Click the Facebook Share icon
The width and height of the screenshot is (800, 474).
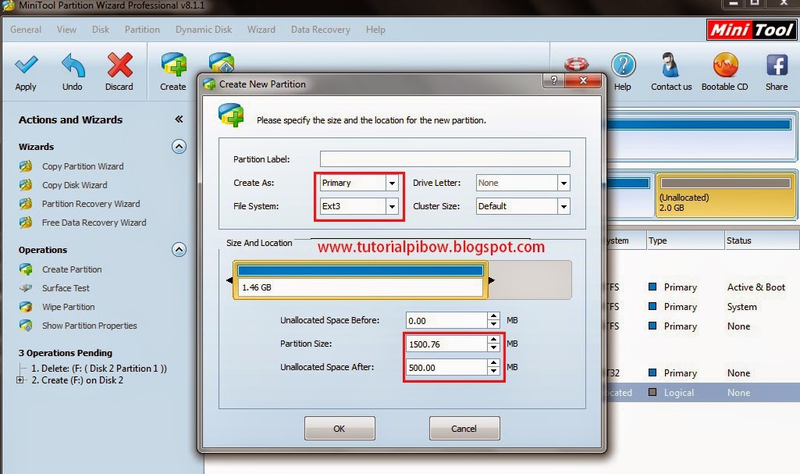[777, 66]
